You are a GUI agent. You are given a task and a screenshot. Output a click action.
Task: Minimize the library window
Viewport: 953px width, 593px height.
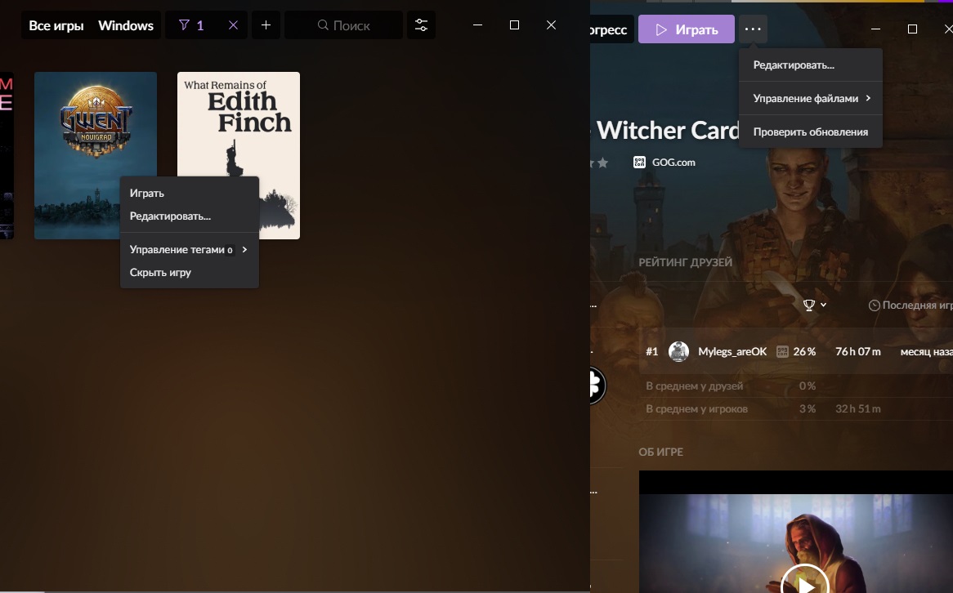pos(477,25)
